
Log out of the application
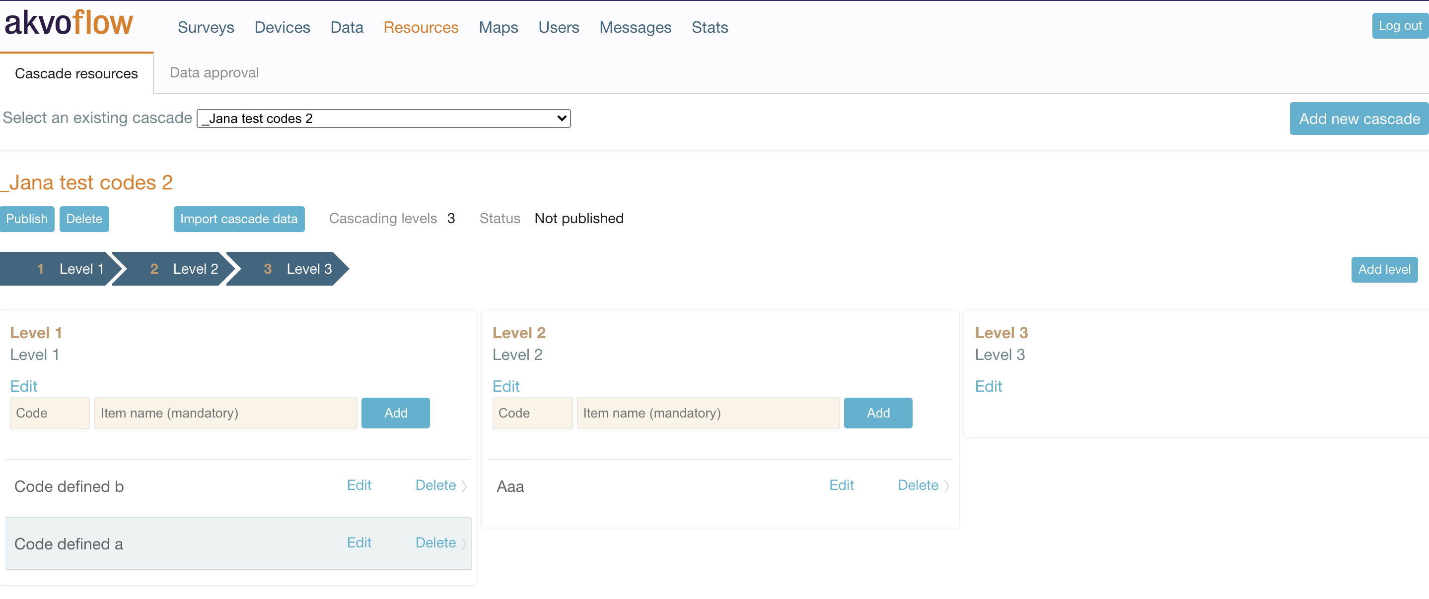point(1399,25)
